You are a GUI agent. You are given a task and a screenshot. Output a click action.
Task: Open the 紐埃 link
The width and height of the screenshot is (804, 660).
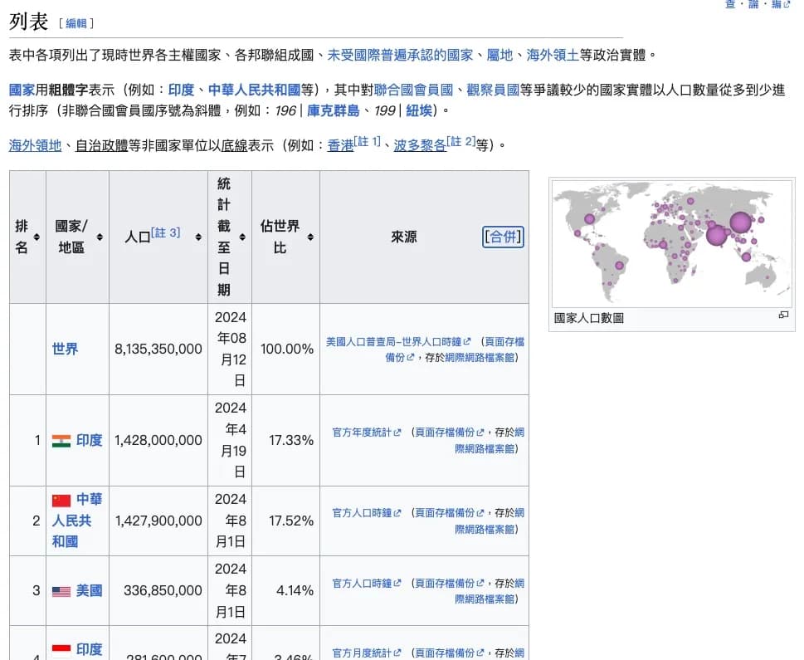(419, 110)
